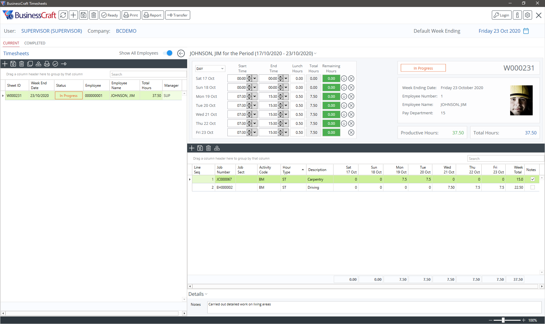Clear the Wed 21 Oct row times

[x=351, y=115]
